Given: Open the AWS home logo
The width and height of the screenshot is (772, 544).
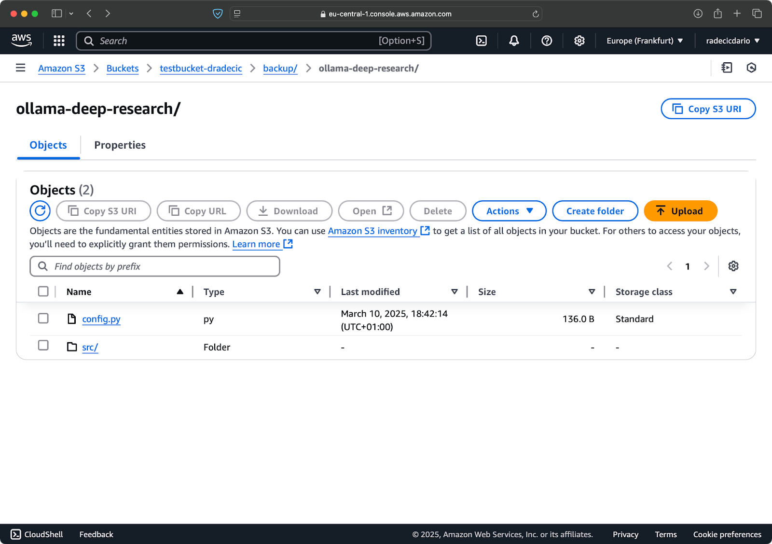Looking at the screenshot, I should tap(22, 41).
